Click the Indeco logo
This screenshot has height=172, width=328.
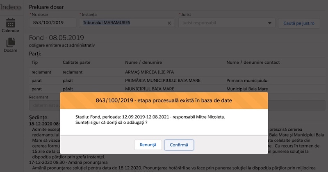[x=10, y=7]
